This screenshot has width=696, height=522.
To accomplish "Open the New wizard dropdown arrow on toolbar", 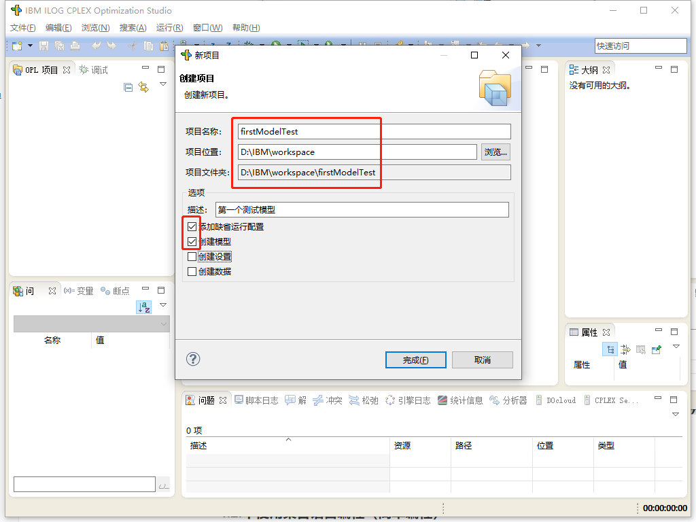I will pyautogui.click(x=29, y=46).
